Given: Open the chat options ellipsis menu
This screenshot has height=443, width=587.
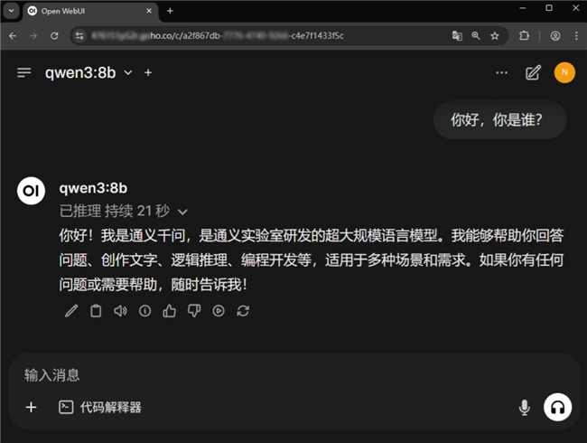Looking at the screenshot, I should click(x=501, y=72).
